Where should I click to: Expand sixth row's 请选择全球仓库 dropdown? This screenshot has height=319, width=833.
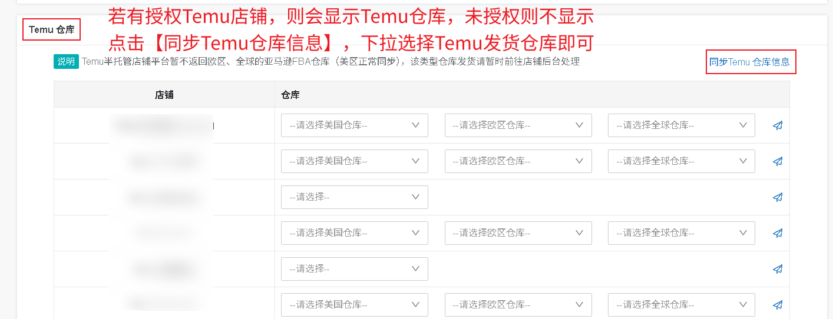coord(681,305)
